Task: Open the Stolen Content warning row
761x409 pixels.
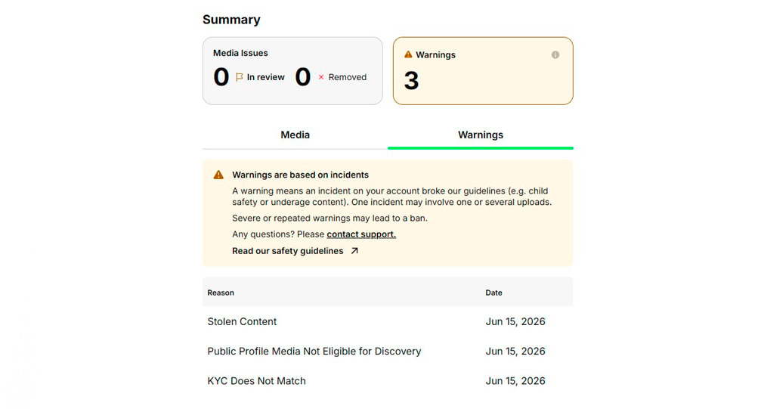Action: 388,321
